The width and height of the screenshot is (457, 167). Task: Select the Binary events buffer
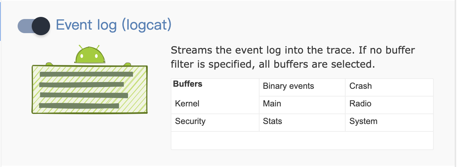coord(288,86)
